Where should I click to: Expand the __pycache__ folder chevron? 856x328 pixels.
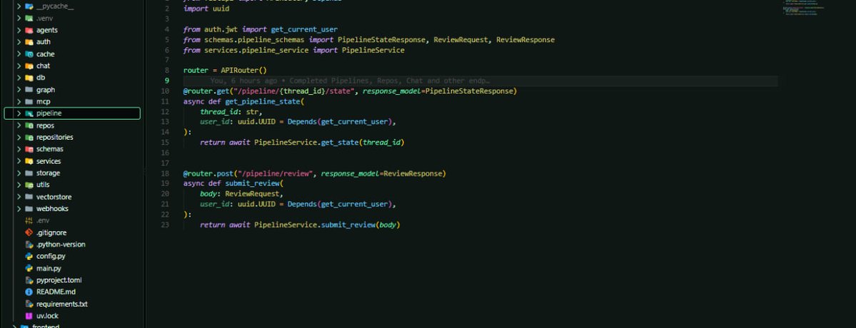pos(19,6)
